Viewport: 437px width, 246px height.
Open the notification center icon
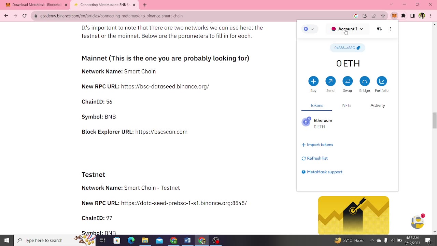click(x=428, y=240)
